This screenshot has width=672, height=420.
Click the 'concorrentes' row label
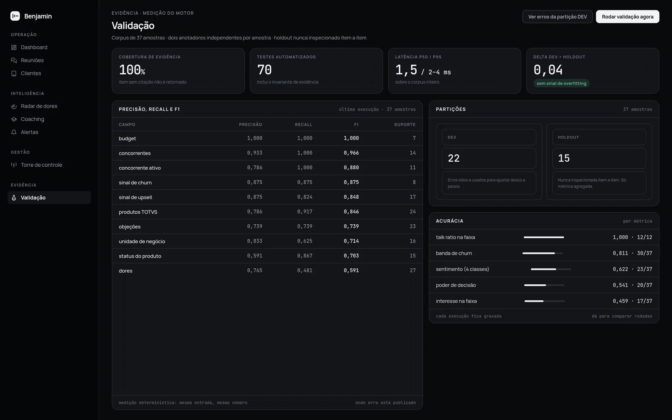[x=135, y=153]
